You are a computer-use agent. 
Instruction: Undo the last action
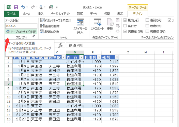23,7
